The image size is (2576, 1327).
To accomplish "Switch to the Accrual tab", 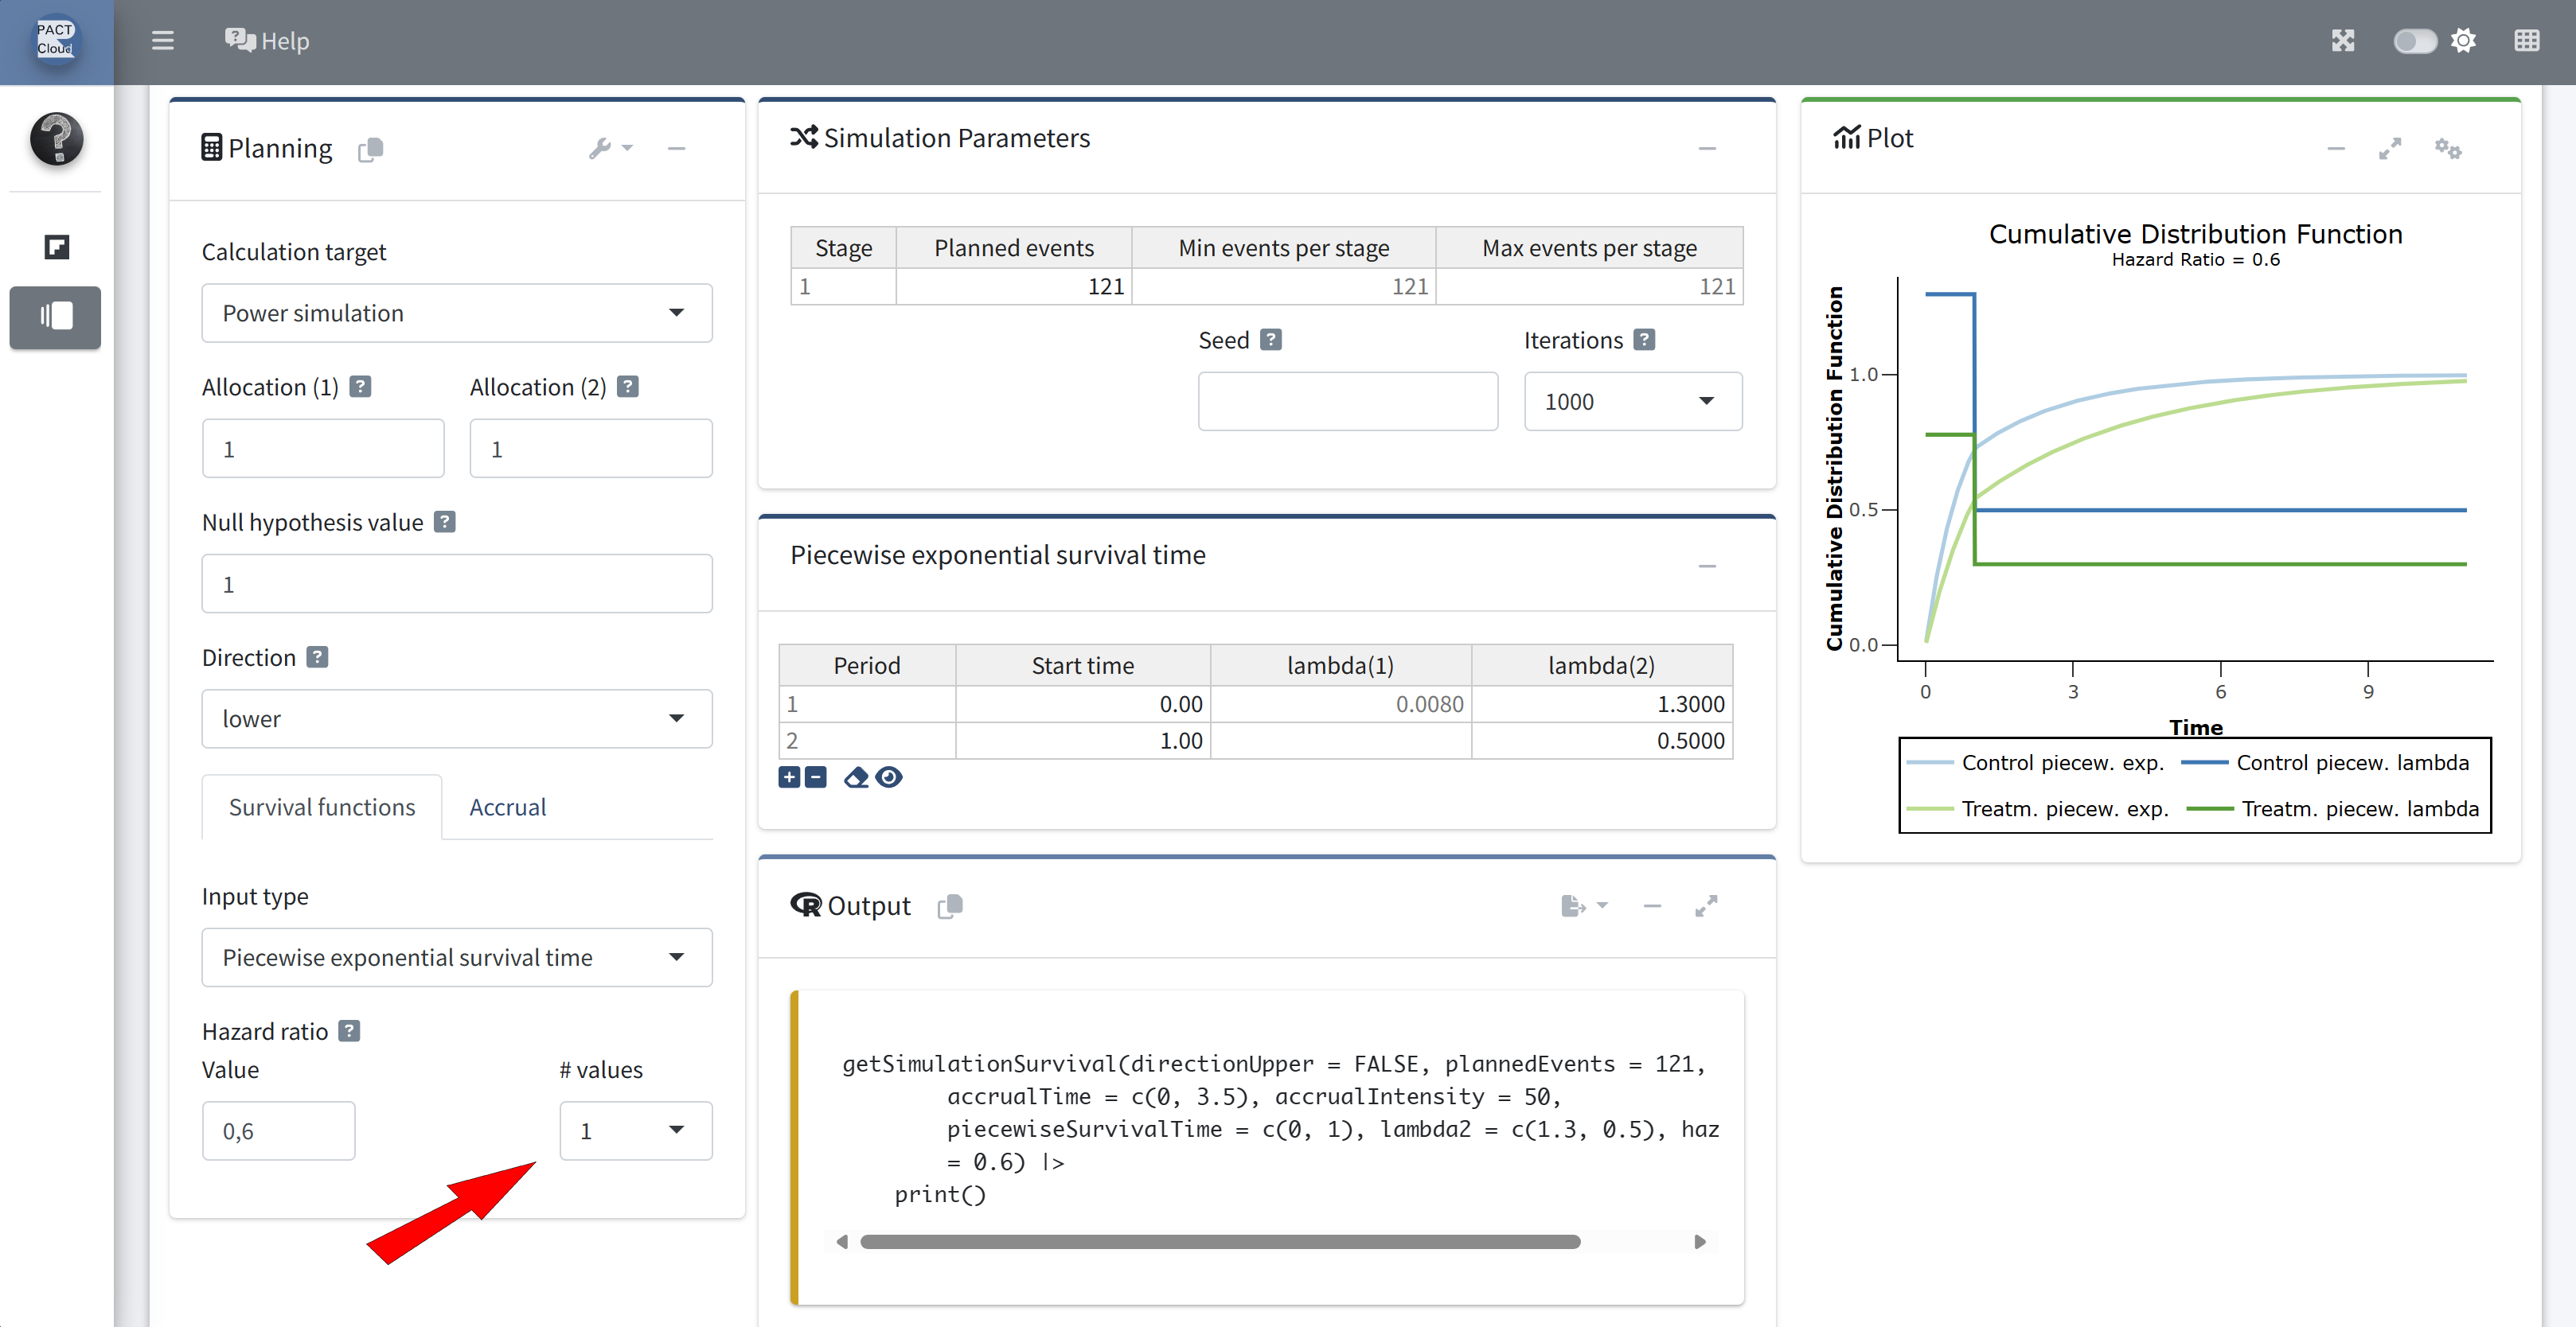I will [507, 807].
